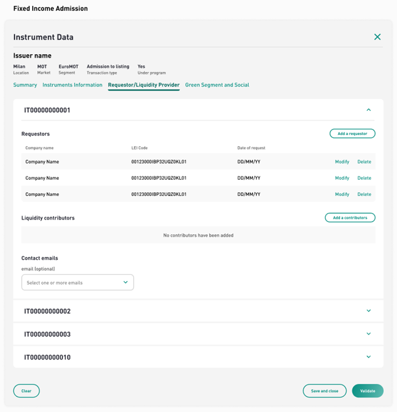Open the Instruments Information tab

[72, 85]
